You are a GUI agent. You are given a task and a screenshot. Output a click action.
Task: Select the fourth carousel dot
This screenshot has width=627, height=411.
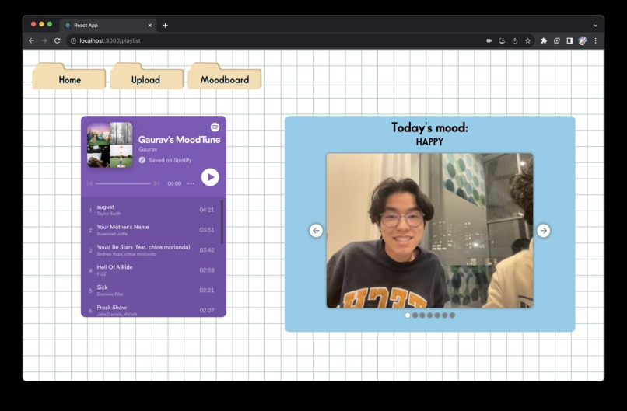pos(430,315)
